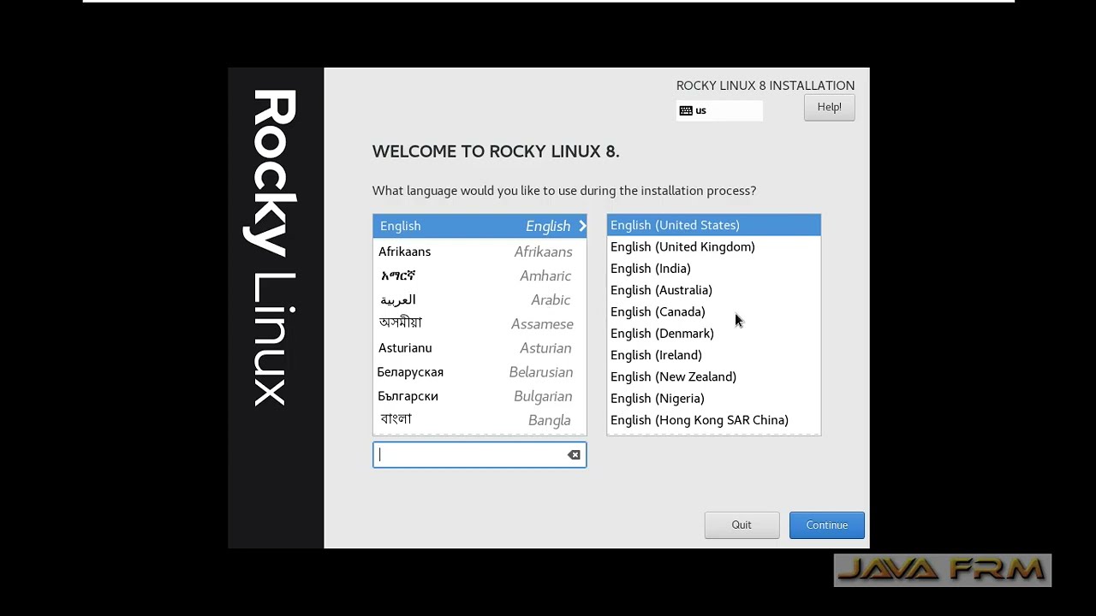
Task: Choose English (United States) locale
Action: pos(713,225)
